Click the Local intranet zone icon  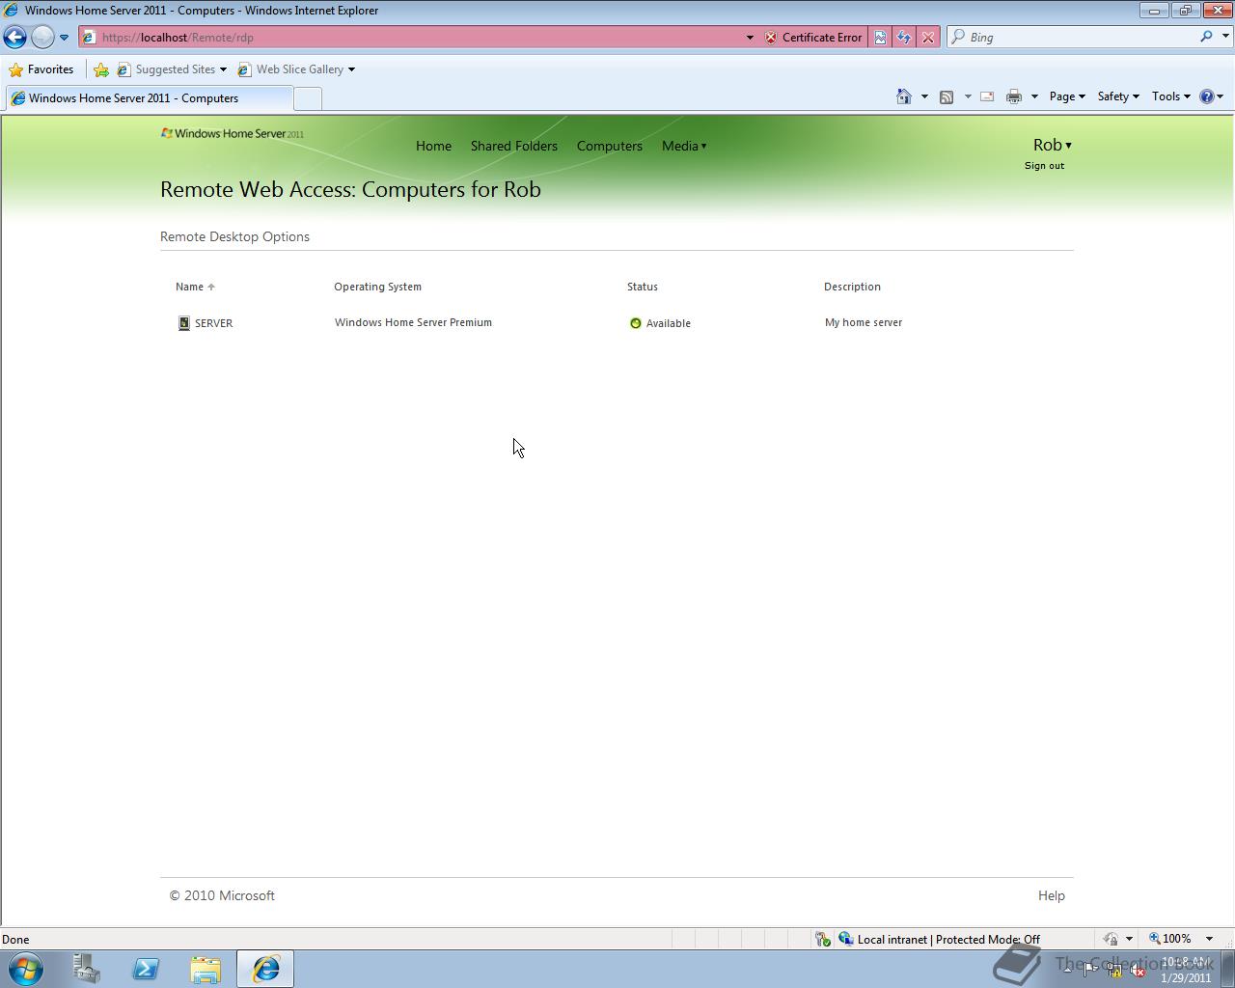(x=846, y=939)
